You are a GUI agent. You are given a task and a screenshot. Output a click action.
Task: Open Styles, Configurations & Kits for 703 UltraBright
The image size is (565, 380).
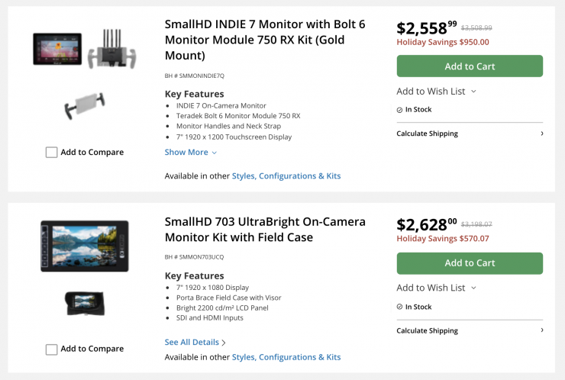point(286,356)
